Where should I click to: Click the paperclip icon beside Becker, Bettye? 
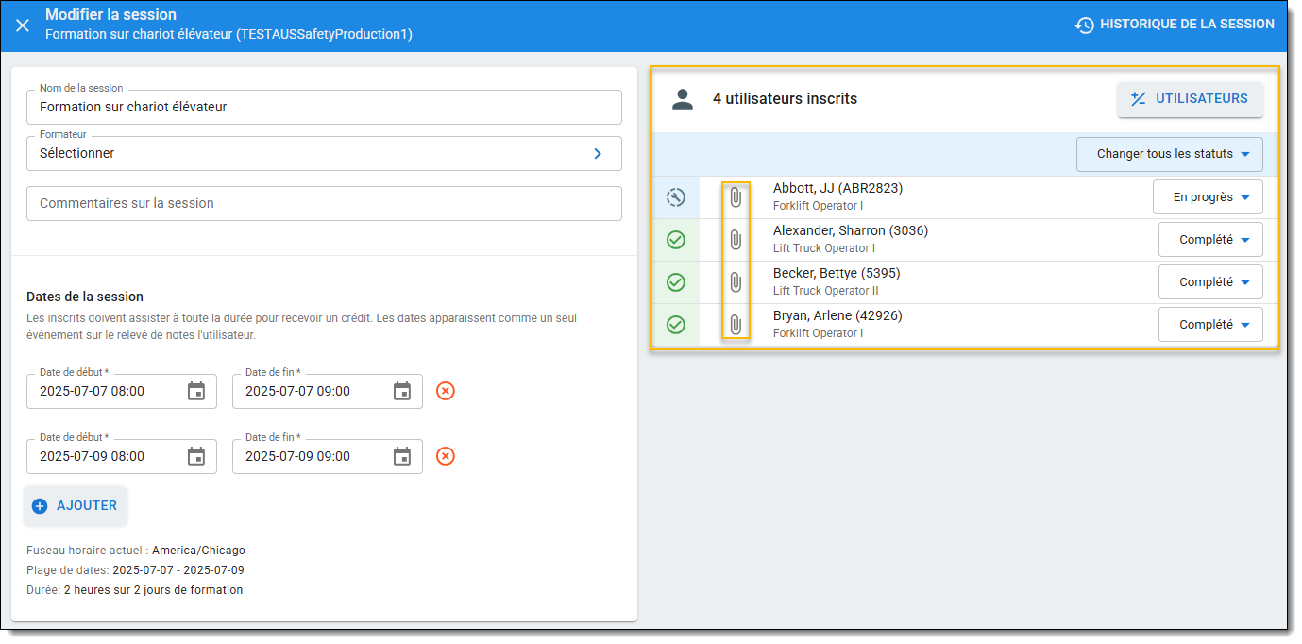[x=736, y=282]
